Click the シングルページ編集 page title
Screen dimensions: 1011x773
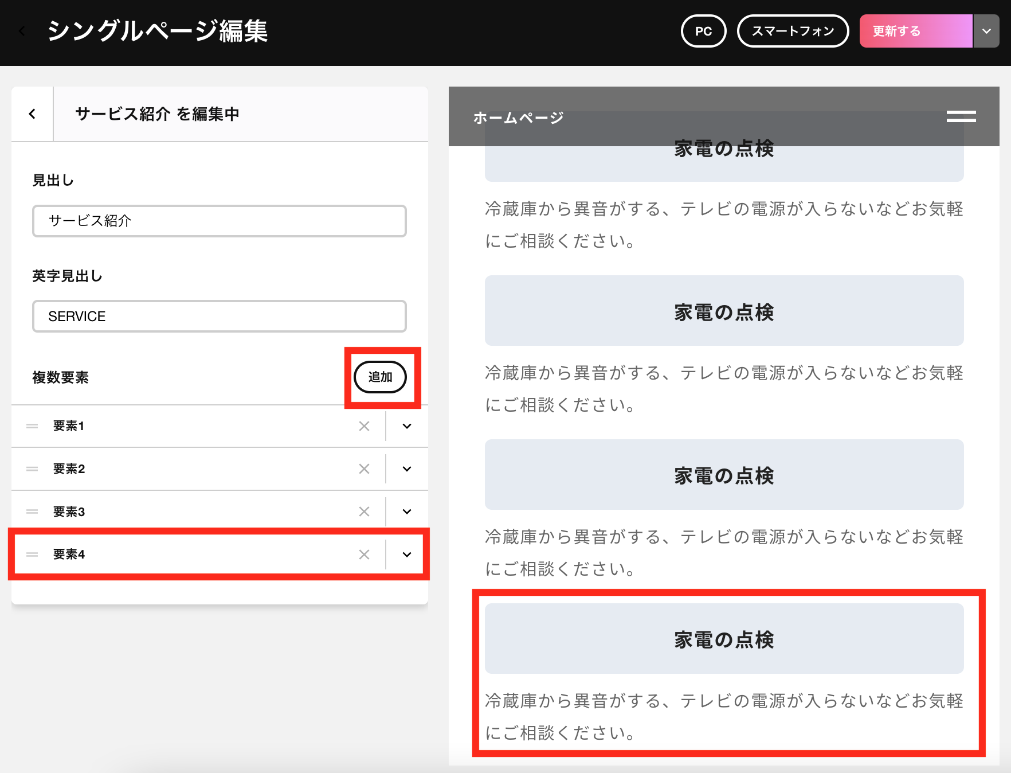click(158, 31)
